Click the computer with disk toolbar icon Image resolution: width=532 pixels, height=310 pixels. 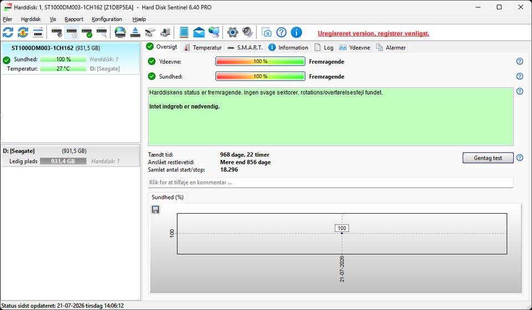[x=165, y=33]
